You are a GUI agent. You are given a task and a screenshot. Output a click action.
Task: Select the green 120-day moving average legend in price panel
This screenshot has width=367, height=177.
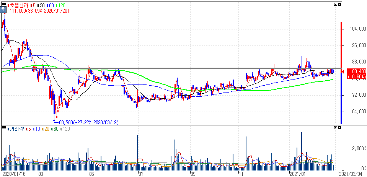pos(61,5)
